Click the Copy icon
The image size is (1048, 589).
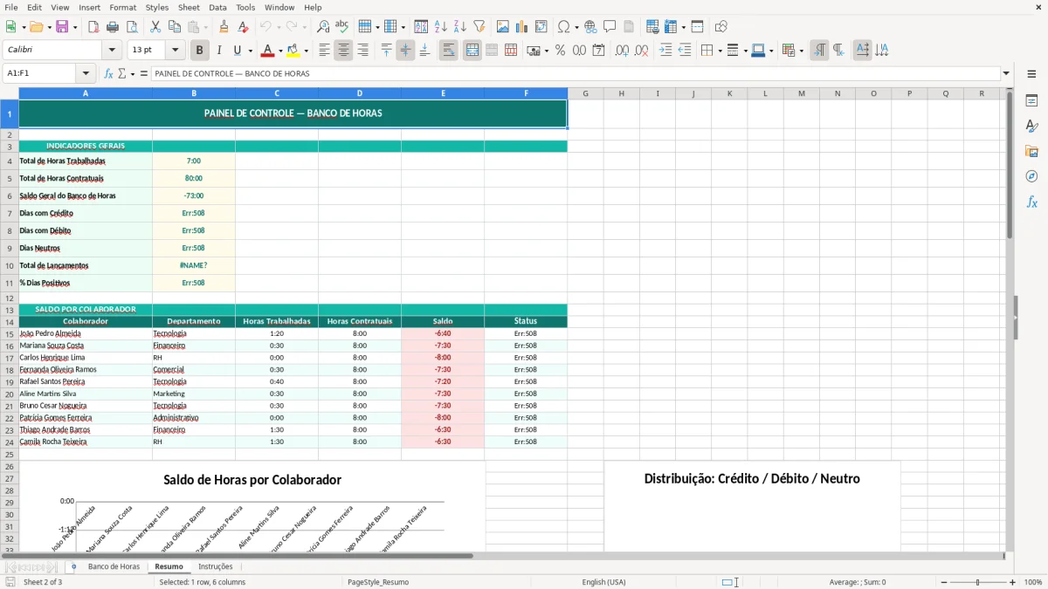point(174,27)
